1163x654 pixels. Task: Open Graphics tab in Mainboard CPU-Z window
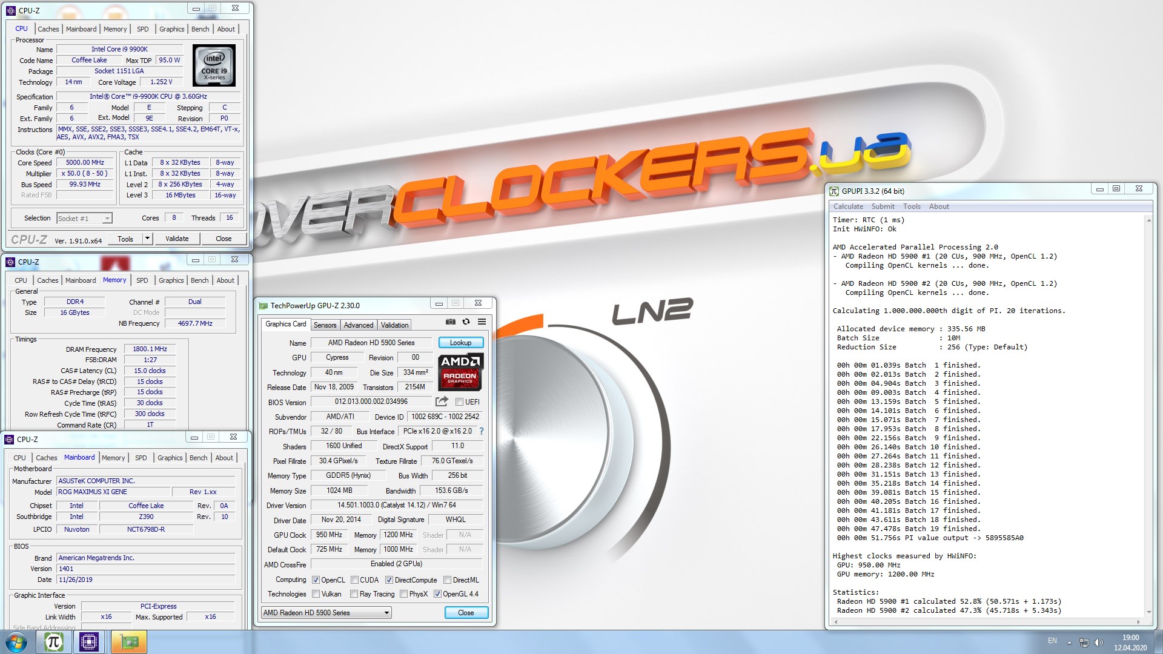coord(170,458)
